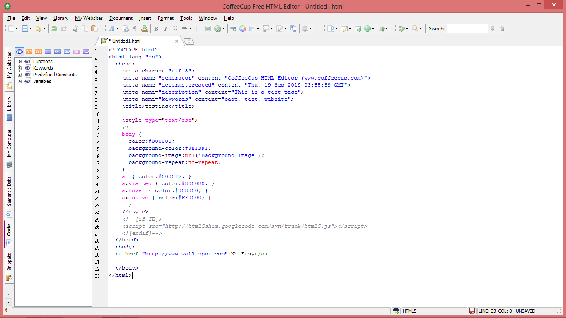Screen dimensions: 566x318
Task: Open the Snippets side tab
Action: tap(9, 266)
